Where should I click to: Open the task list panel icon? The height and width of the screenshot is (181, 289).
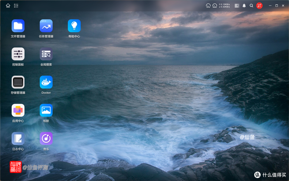tap(237, 6)
